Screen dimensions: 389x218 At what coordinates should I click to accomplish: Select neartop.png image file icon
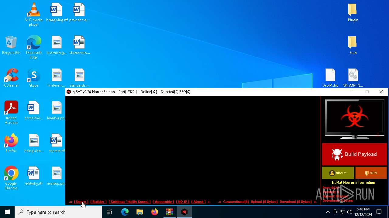pos(57,176)
